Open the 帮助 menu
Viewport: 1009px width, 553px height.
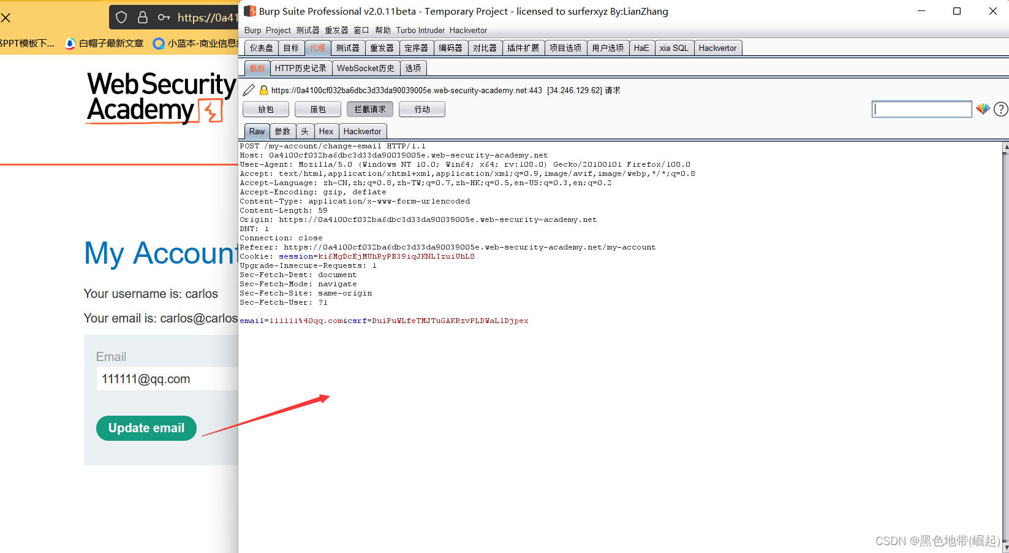coord(383,31)
